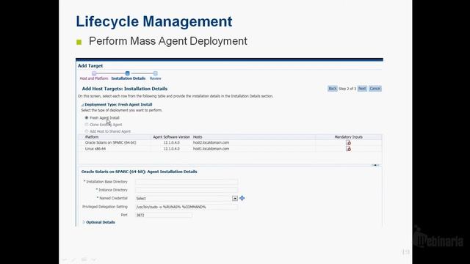Click the Hosts column header
The height and width of the screenshot is (264, 470).
[x=198, y=137]
